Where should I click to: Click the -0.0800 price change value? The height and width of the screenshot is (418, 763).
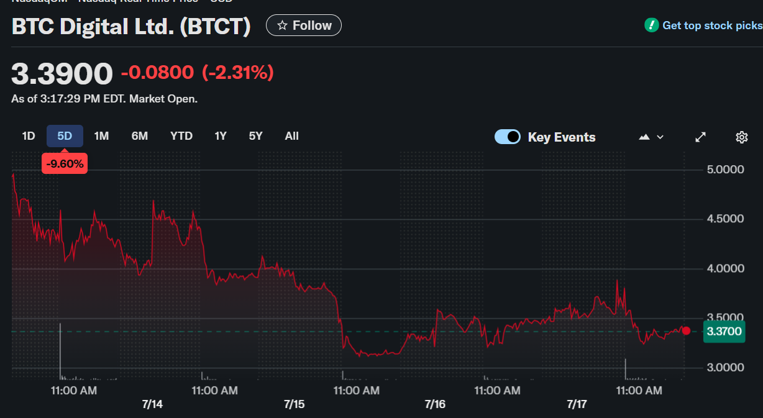pos(157,73)
